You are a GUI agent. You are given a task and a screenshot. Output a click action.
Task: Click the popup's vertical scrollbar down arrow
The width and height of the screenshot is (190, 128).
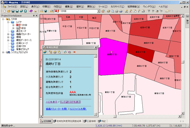(95, 114)
